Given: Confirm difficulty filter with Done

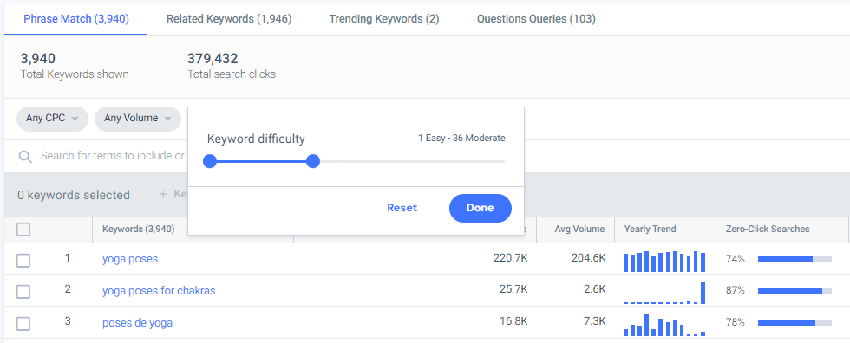Looking at the screenshot, I should click(x=481, y=208).
